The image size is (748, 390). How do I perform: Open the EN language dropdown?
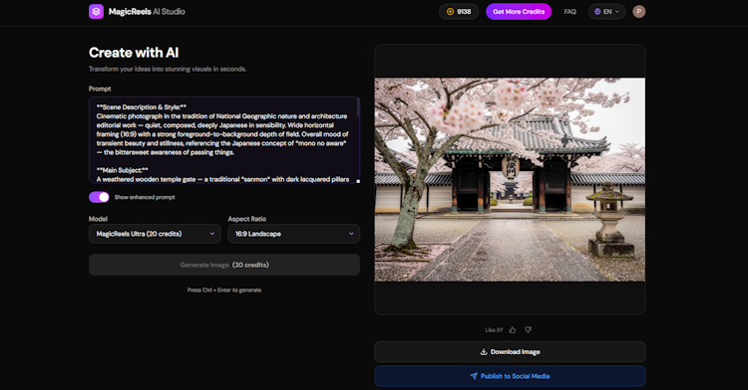coord(606,11)
